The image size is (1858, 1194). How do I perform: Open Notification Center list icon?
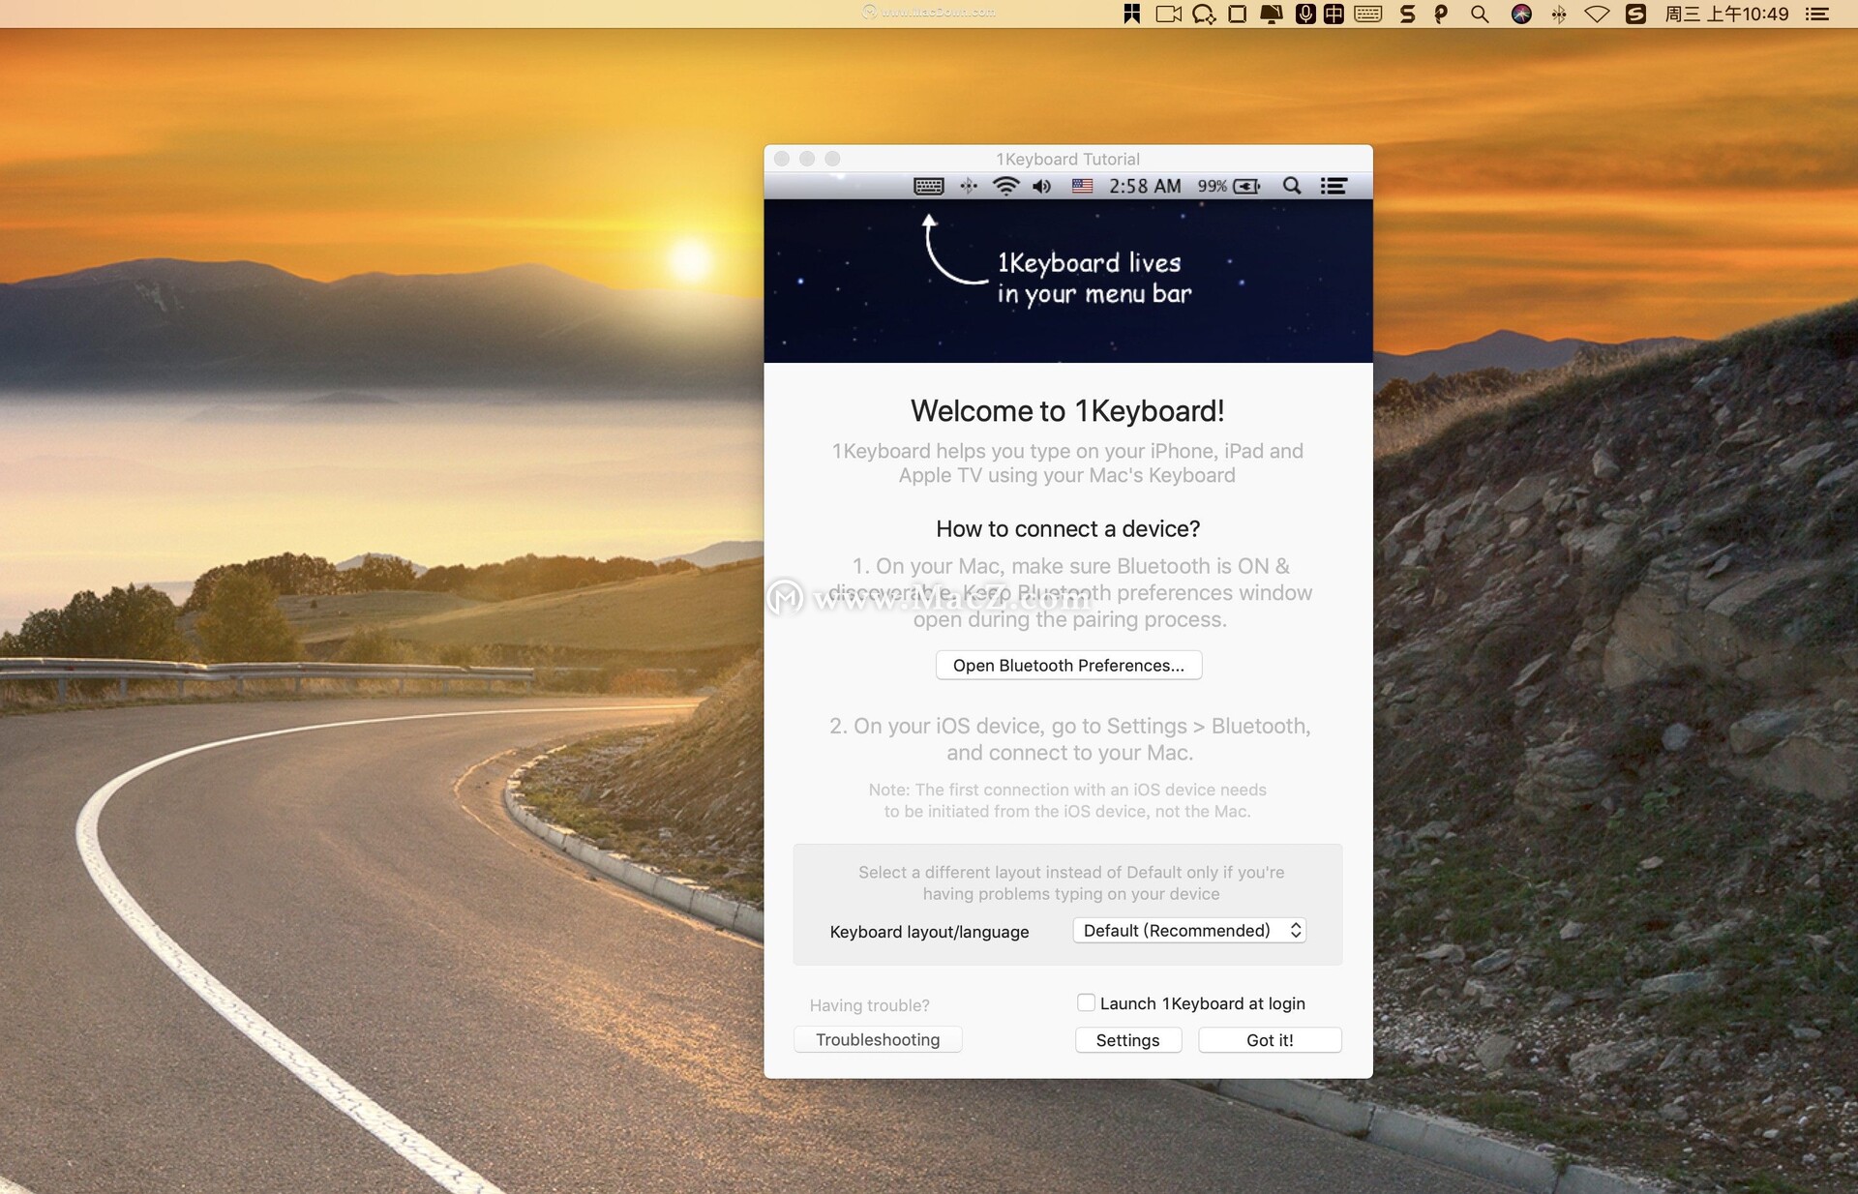(1817, 14)
